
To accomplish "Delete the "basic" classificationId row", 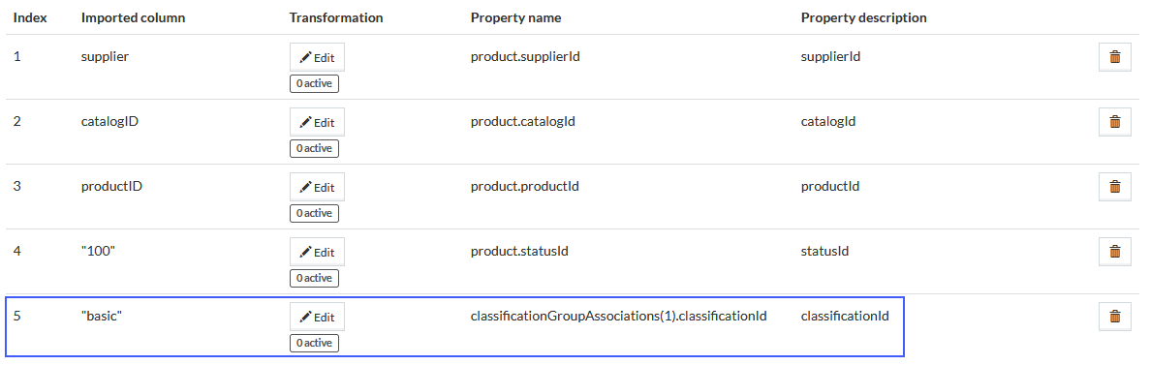I will click(1115, 317).
